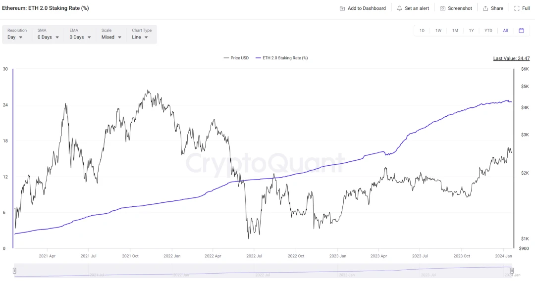Open the Resolution Day dropdown
535x283 pixels.
pos(15,37)
